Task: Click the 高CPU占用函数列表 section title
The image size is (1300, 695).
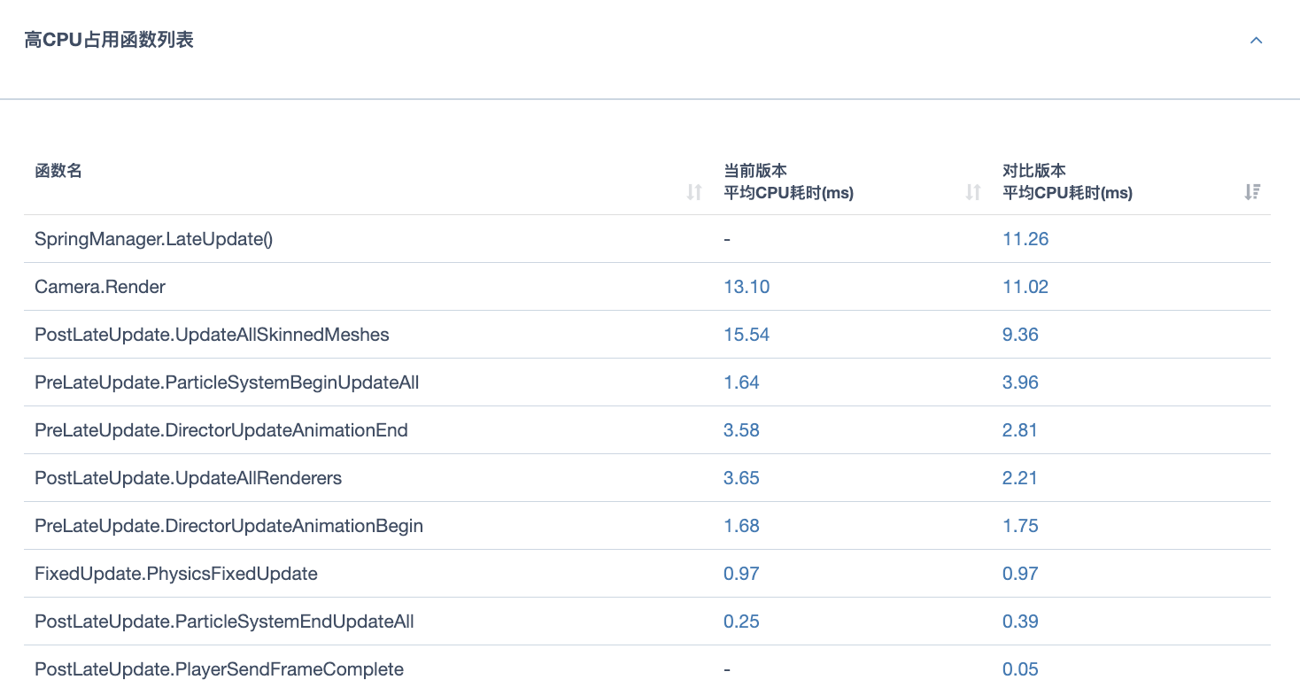Action: 109,40
